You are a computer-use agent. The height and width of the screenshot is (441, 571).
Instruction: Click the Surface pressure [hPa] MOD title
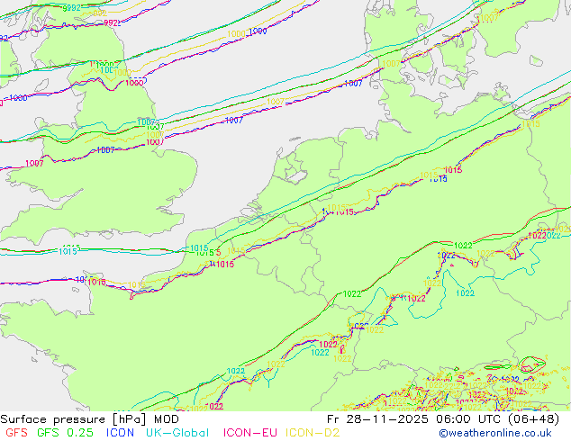tap(89, 419)
